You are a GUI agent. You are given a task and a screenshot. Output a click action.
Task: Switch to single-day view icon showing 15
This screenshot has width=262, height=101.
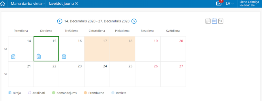(221, 21)
